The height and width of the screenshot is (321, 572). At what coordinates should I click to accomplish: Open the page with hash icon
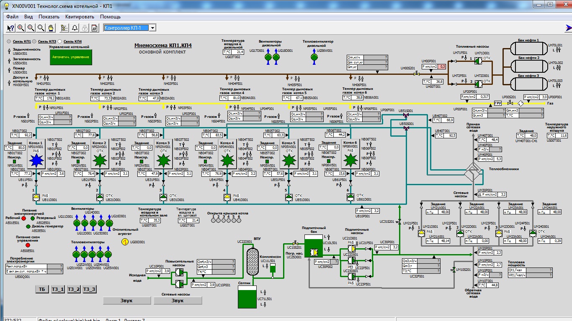point(95,28)
